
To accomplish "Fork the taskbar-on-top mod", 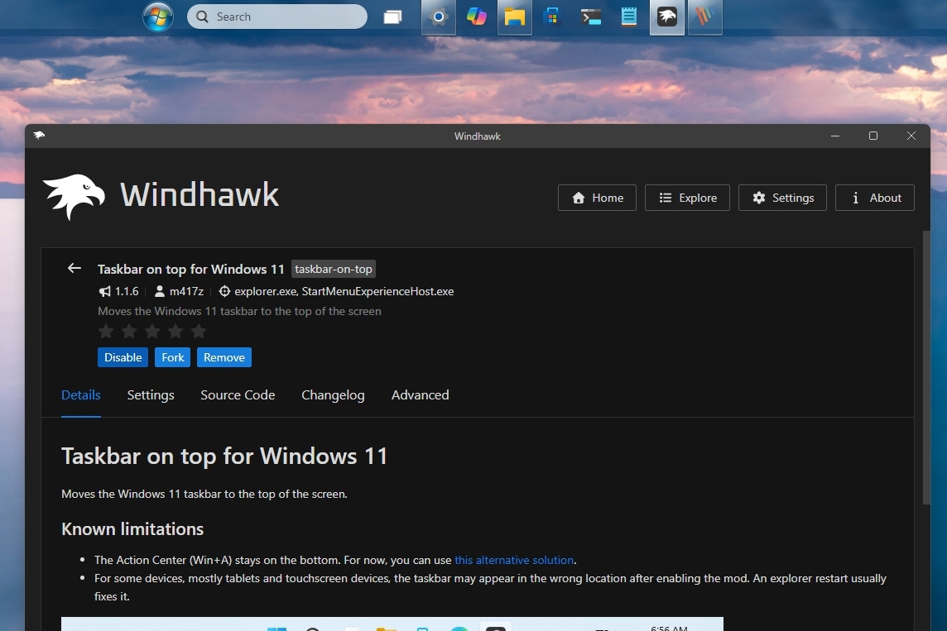I will click(172, 357).
